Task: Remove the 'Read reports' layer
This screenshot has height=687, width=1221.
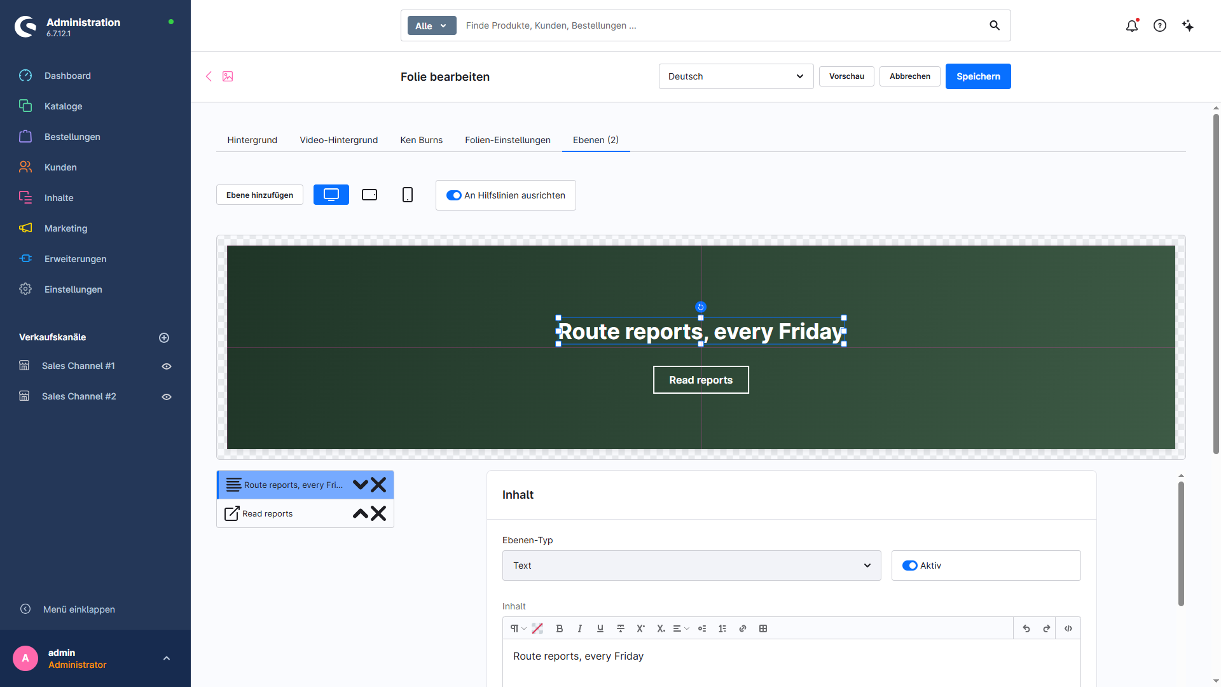Action: (x=378, y=513)
